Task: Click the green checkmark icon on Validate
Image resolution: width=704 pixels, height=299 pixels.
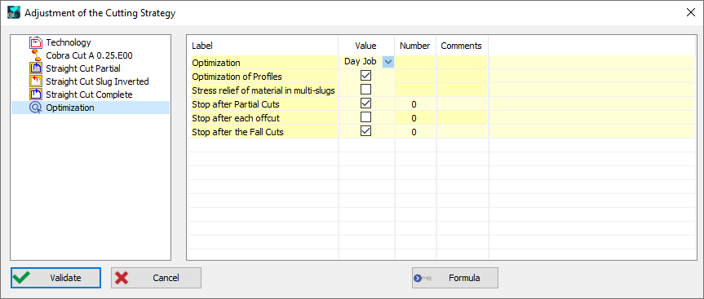Action: [x=21, y=278]
